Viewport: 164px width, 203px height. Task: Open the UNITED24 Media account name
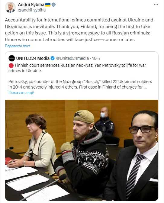pos(33,58)
